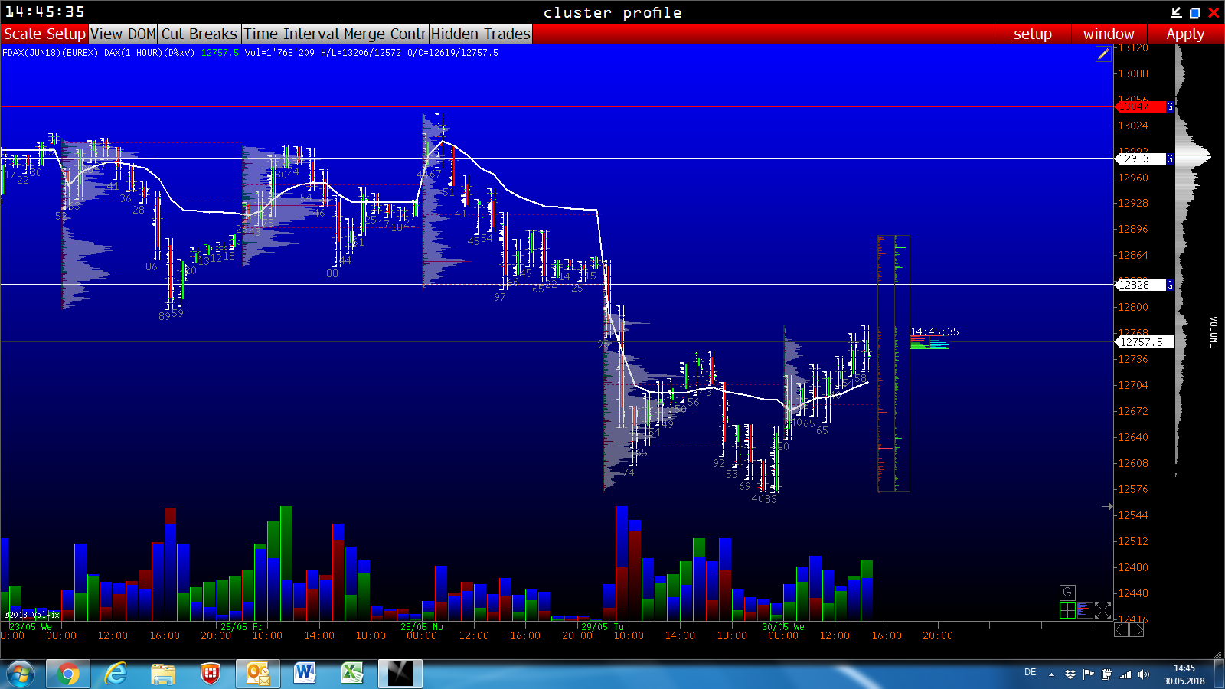
Task: Open the power plug tray icon
Action: tap(1107, 674)
